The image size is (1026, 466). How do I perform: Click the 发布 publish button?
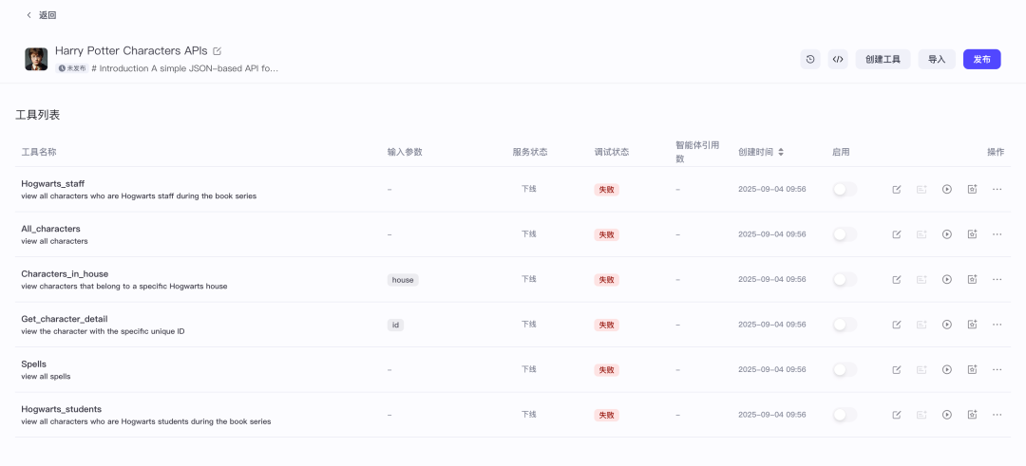(981, 60)
